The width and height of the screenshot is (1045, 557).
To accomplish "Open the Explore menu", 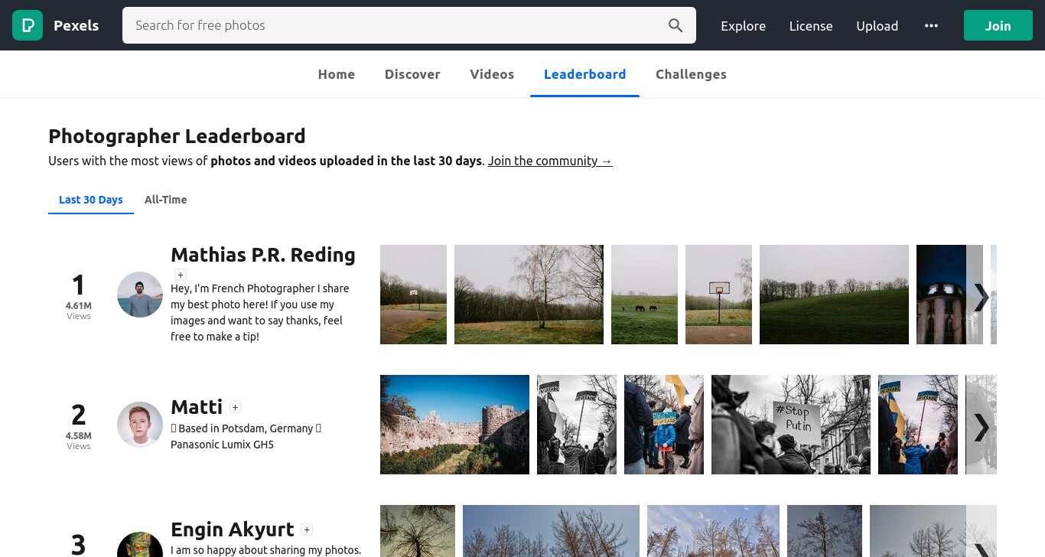I will tap(743, 25).
